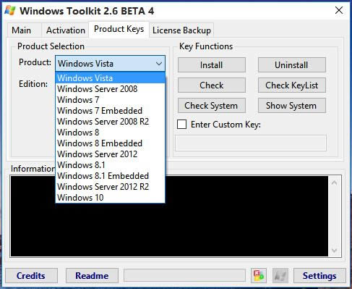Select Windows 10 from the list
This screenshot has width=352, height=289.
tap(111, 198)
